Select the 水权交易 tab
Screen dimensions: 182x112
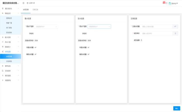coord(26,10)
